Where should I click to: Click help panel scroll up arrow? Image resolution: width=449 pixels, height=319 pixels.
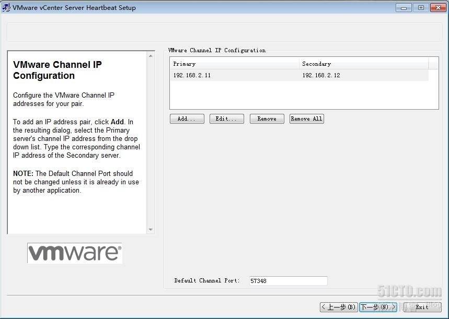(151, 56)
